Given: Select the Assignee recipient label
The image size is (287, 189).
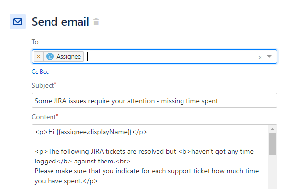Looking at the screenshot, I should 69,57.
